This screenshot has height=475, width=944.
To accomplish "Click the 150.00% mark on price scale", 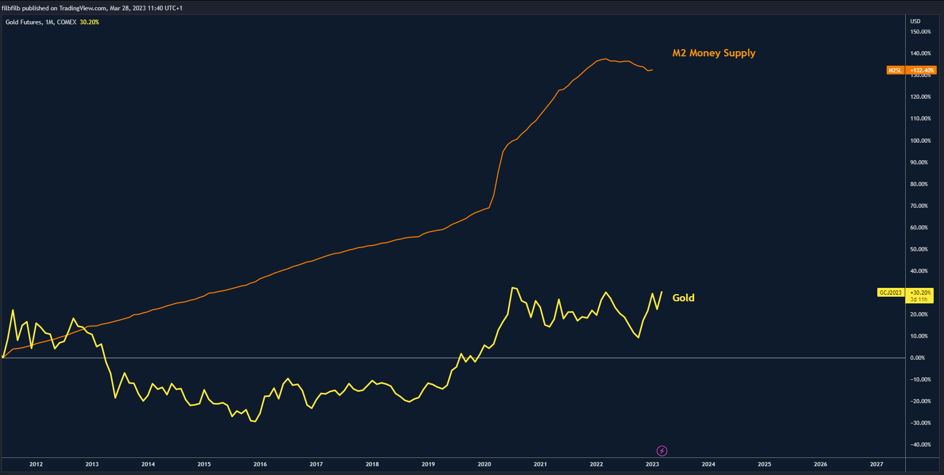I will [920, 32].
